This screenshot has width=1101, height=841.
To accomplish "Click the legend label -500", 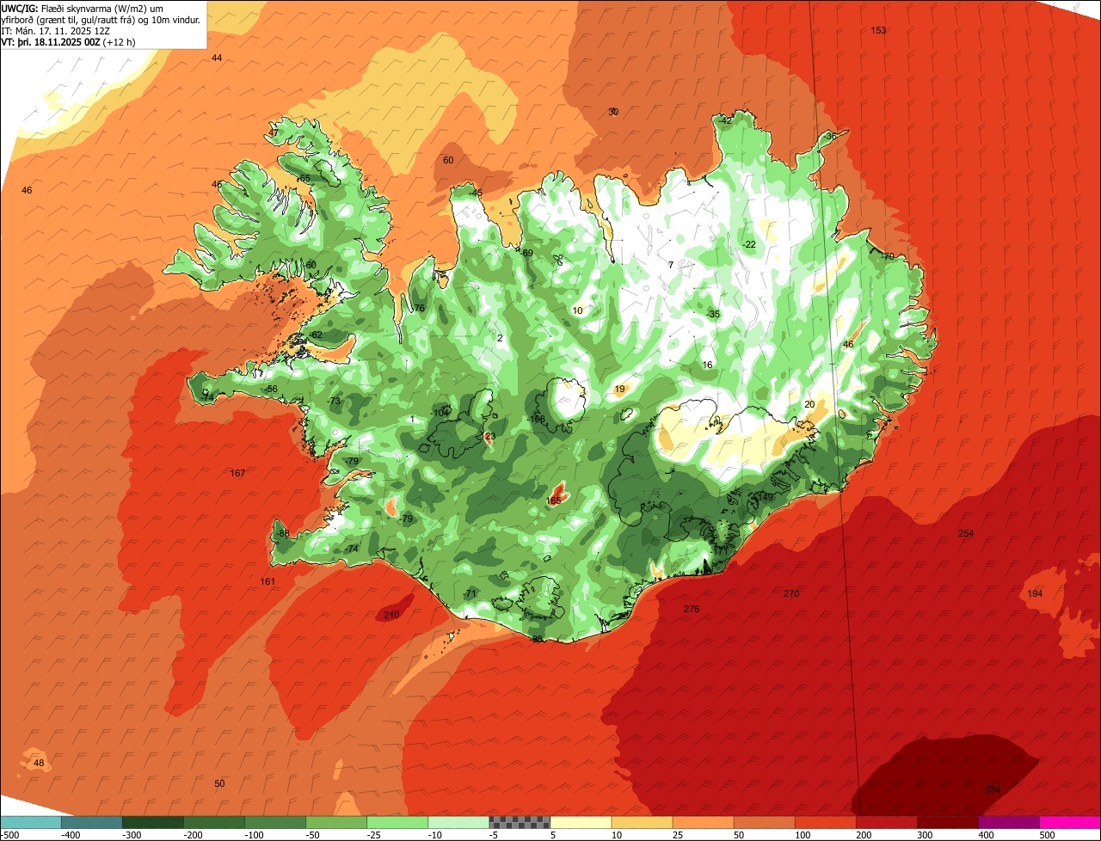I will tap(11, 835).
